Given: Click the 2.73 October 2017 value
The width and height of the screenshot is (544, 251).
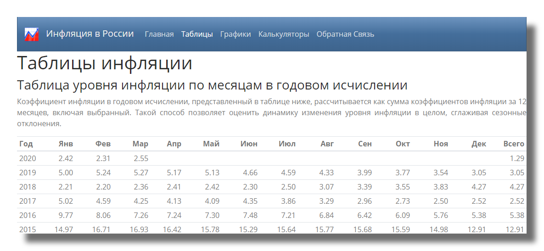Looking at the screenshot, I should click(403, 201).
